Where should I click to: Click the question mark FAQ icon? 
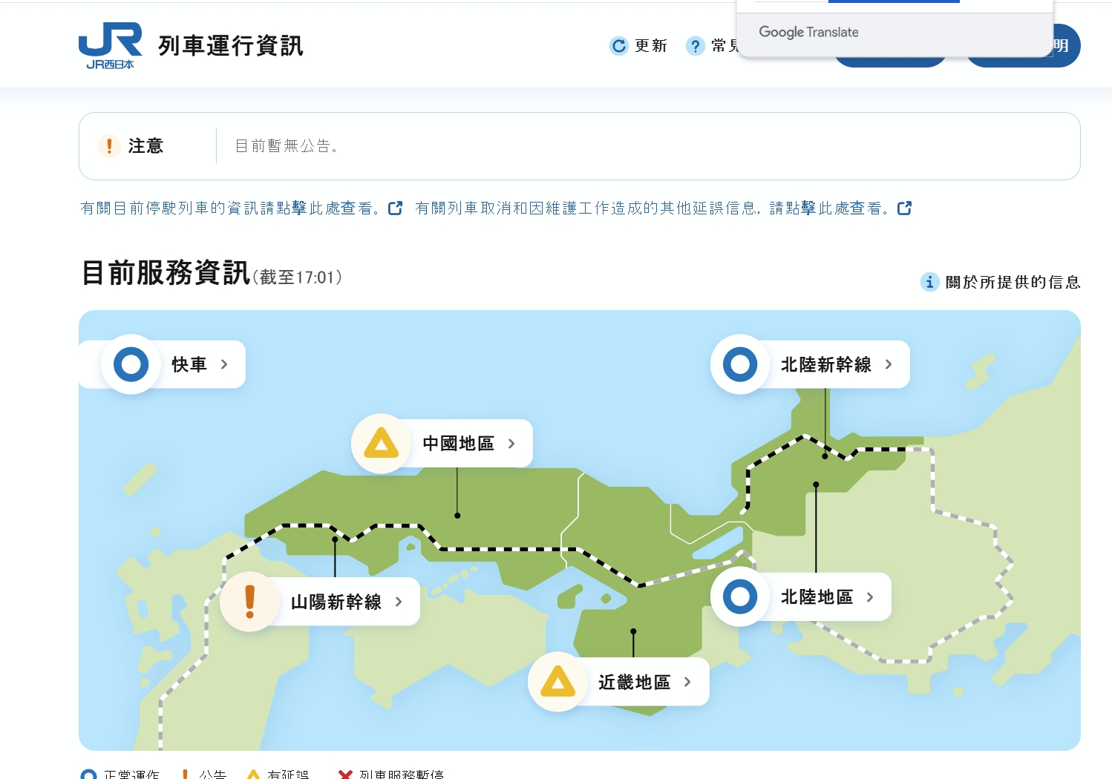click(x=695, y=46)
